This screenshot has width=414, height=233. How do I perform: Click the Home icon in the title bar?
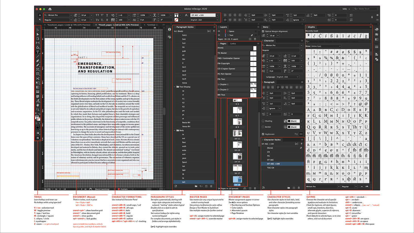[x=50, y=9]
